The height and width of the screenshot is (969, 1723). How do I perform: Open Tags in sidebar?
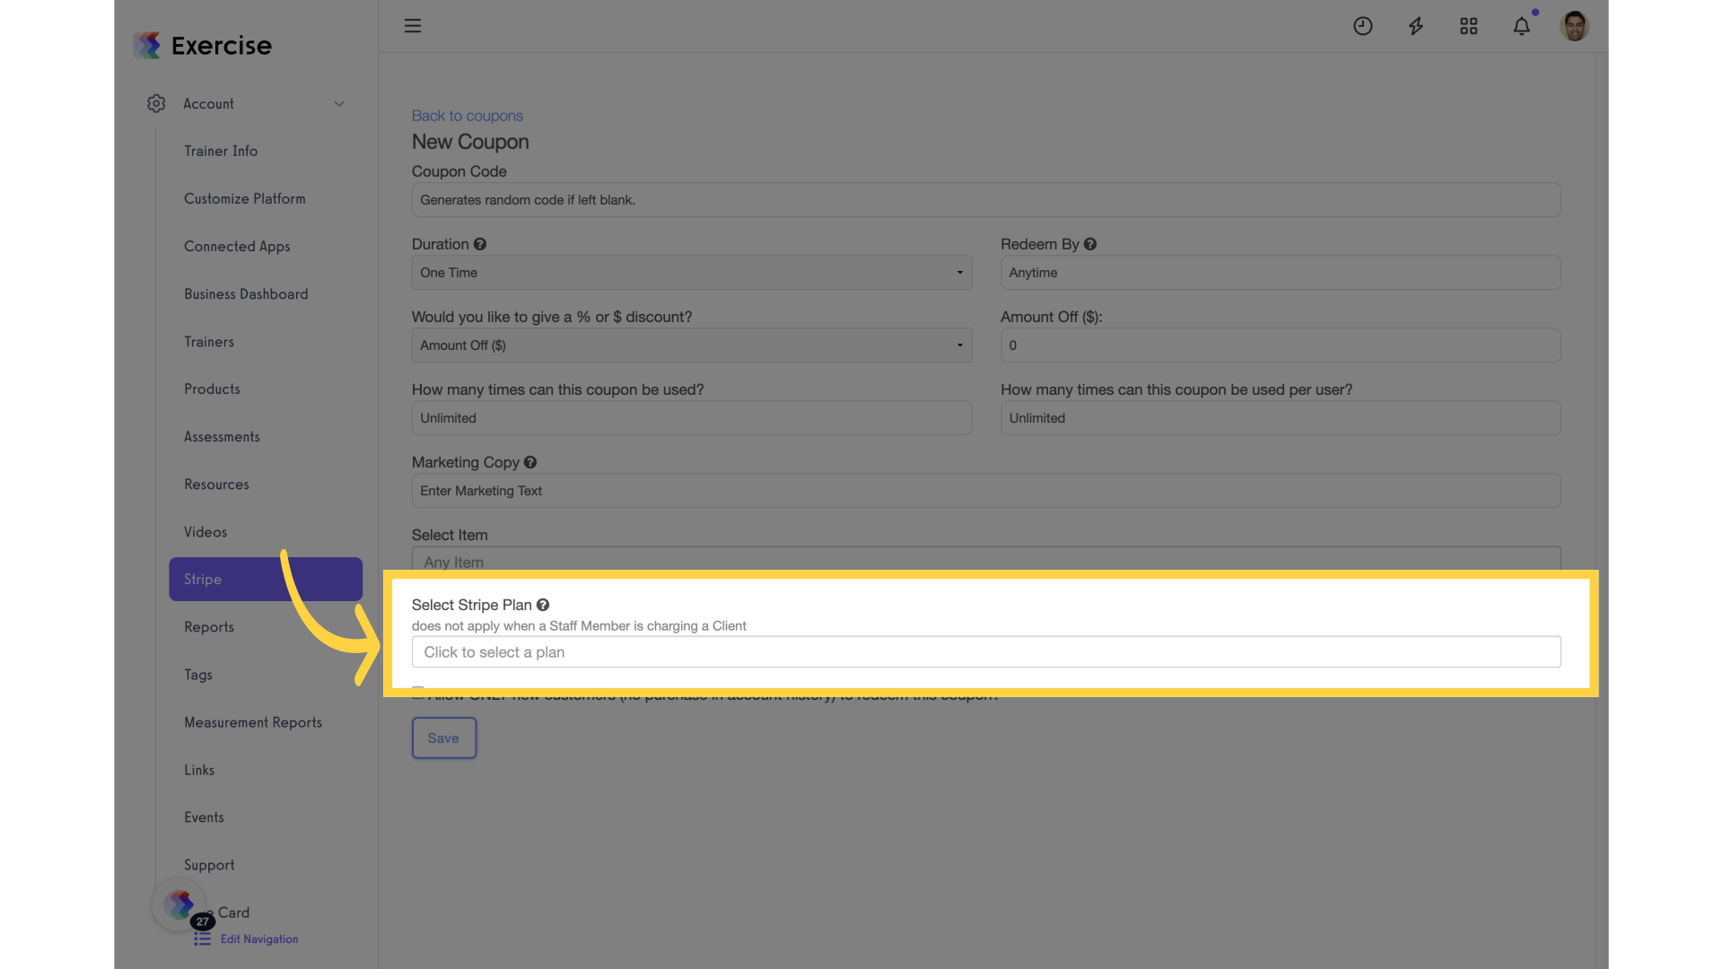click(198, 675)
